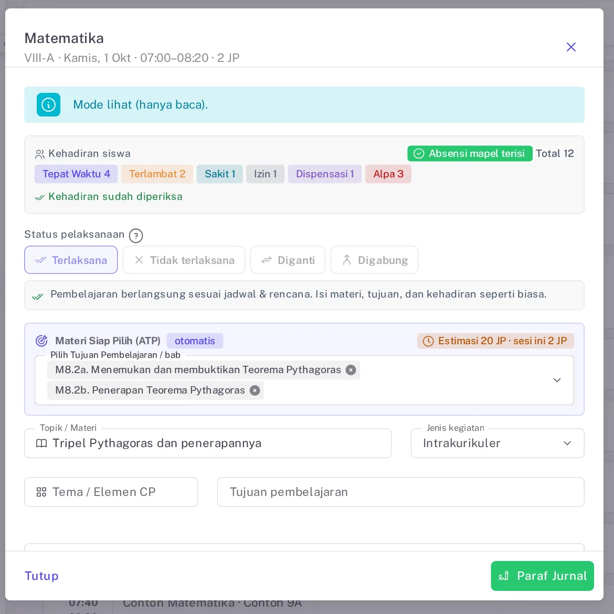Viewport: 614px width, 614px height.
Task: Remove the M8.2b Penerapan Teorema chip
Action: click(x=255, y=390)
